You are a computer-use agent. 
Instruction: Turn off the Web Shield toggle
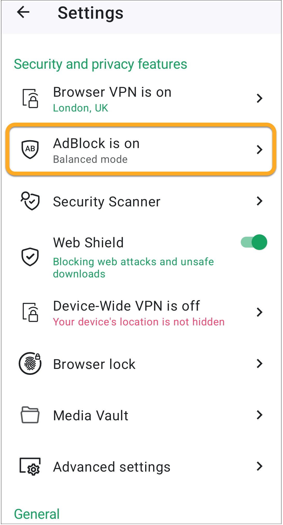(x=254, y=242)
